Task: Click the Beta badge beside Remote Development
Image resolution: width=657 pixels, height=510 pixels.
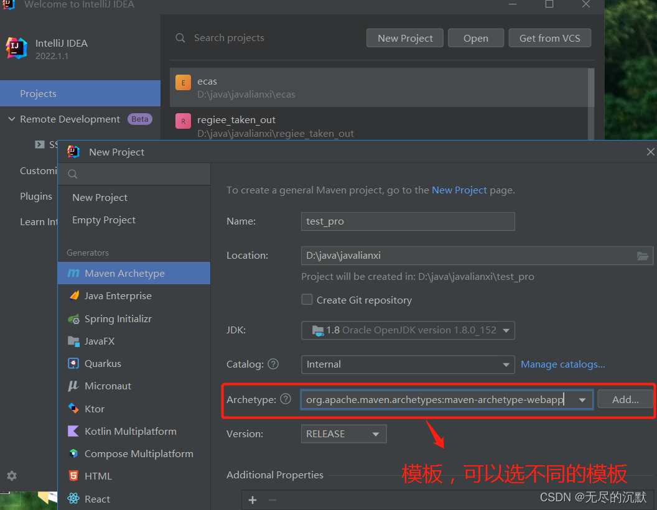Action: point(139,119)
